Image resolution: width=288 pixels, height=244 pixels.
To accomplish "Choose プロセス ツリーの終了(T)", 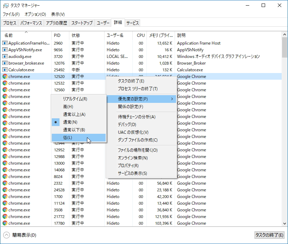I will 141,89.
